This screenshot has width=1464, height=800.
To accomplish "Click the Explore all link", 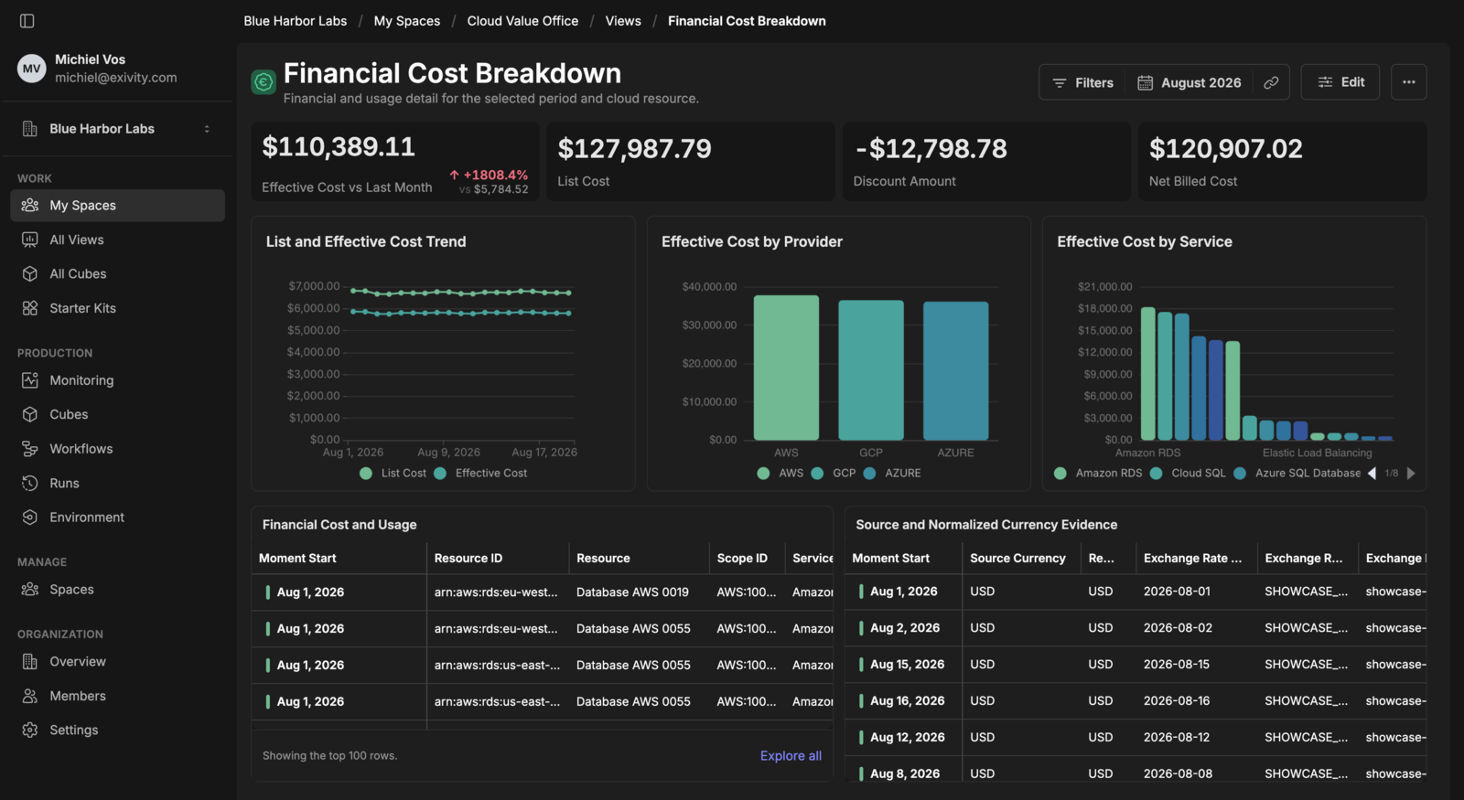I will tap(791, 756).
